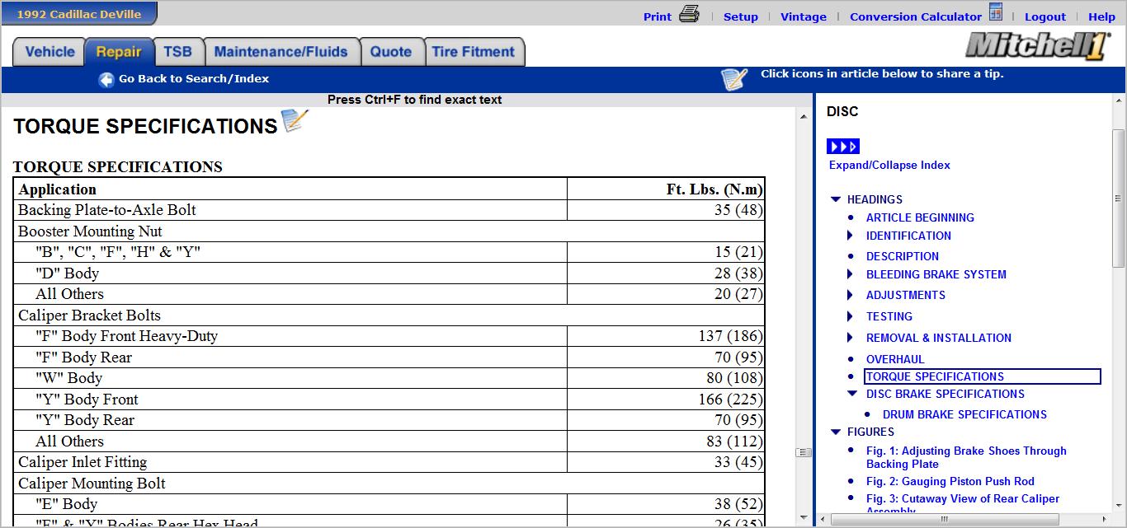Click the 137 (186) torque value

click(729, 336)
